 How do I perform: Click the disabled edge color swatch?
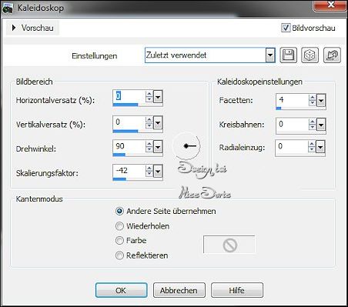click(x=229, y=245)
